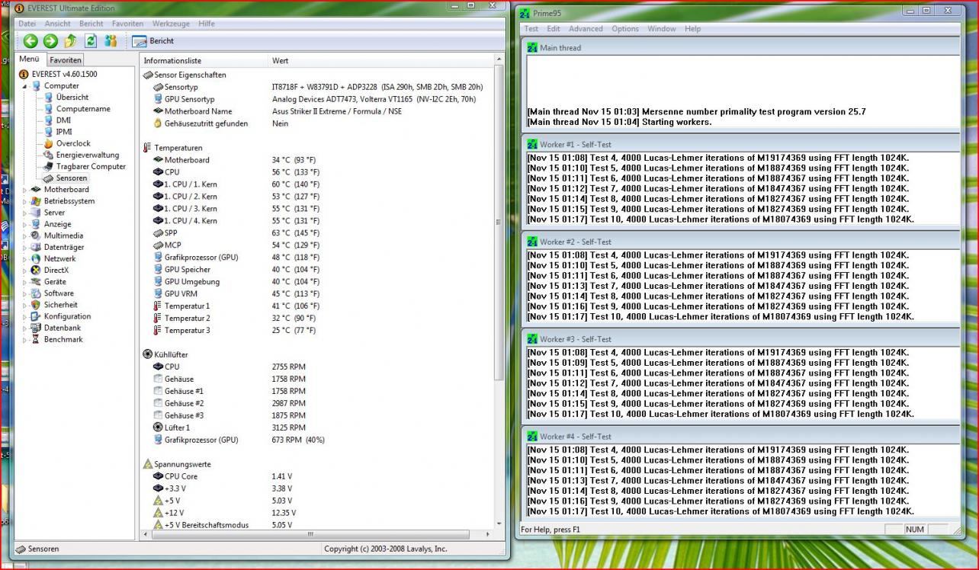Screen dimensions: 979x570
Task: Click the Datenbank icon in the tree
Action: [x=36, y=328]
